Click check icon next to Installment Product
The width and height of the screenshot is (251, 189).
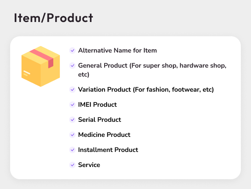[72, 150]
